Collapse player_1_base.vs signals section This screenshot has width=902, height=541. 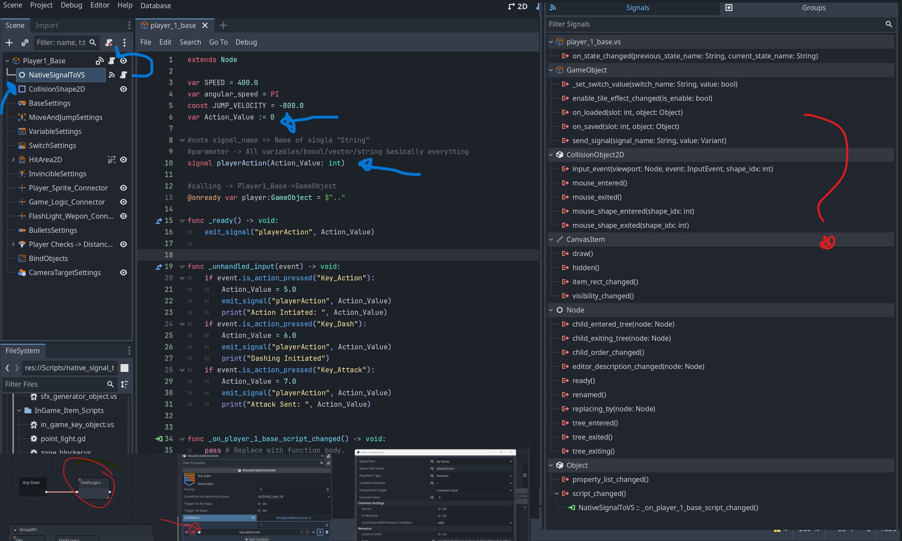551,42
